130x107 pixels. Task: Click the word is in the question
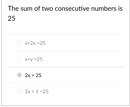coord(120,8)
